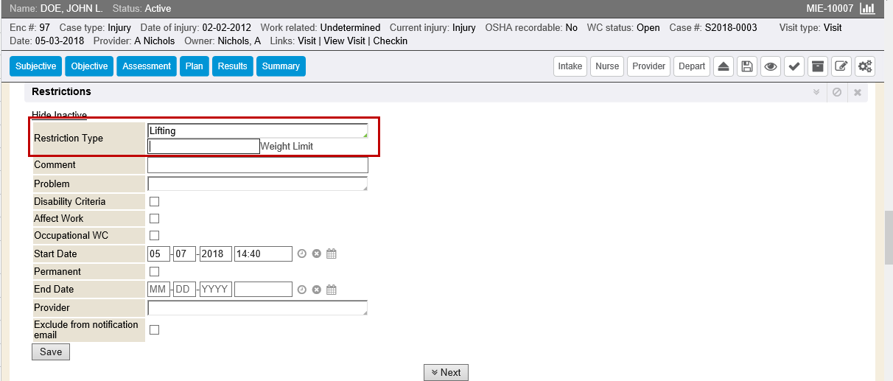The height and width of the screenshot is (381, 893).
Task: Clear End Date with the x icon
Action: (316, 290)
